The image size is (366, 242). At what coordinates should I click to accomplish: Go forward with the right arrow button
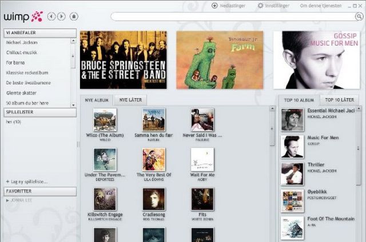pyautogui.click(x=61, y=17)
